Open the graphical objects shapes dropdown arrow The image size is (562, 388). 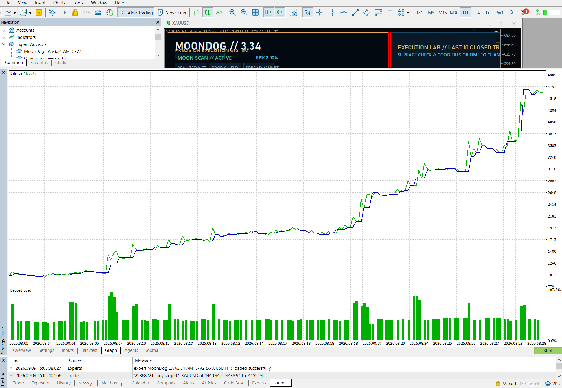(408, 13)
